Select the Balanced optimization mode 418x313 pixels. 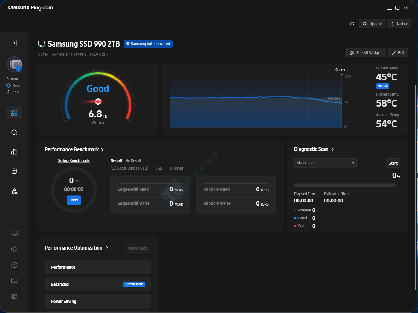click(98, 284)
